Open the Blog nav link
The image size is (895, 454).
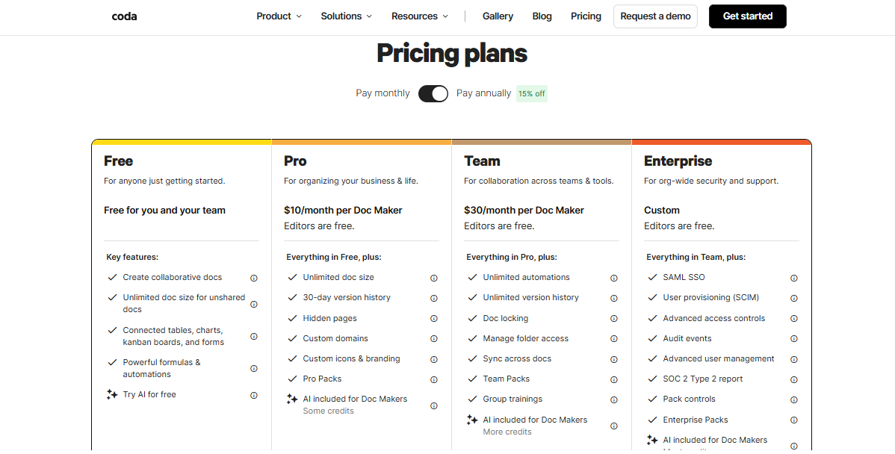[x=542, y=16]
